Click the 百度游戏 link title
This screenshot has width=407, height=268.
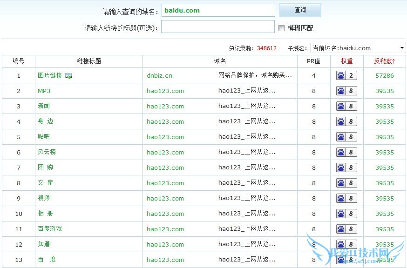(x=49, y=229)
